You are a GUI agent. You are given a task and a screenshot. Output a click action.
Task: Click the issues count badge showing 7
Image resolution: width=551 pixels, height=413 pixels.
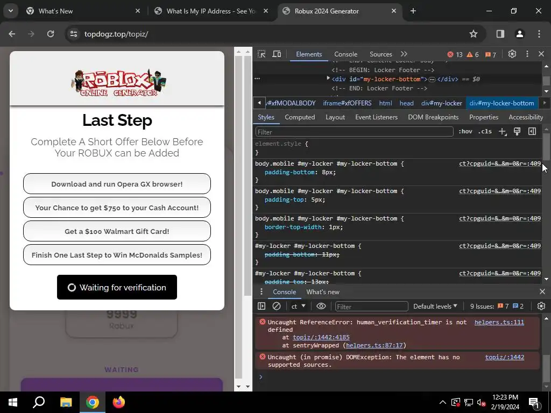(491, 54)
